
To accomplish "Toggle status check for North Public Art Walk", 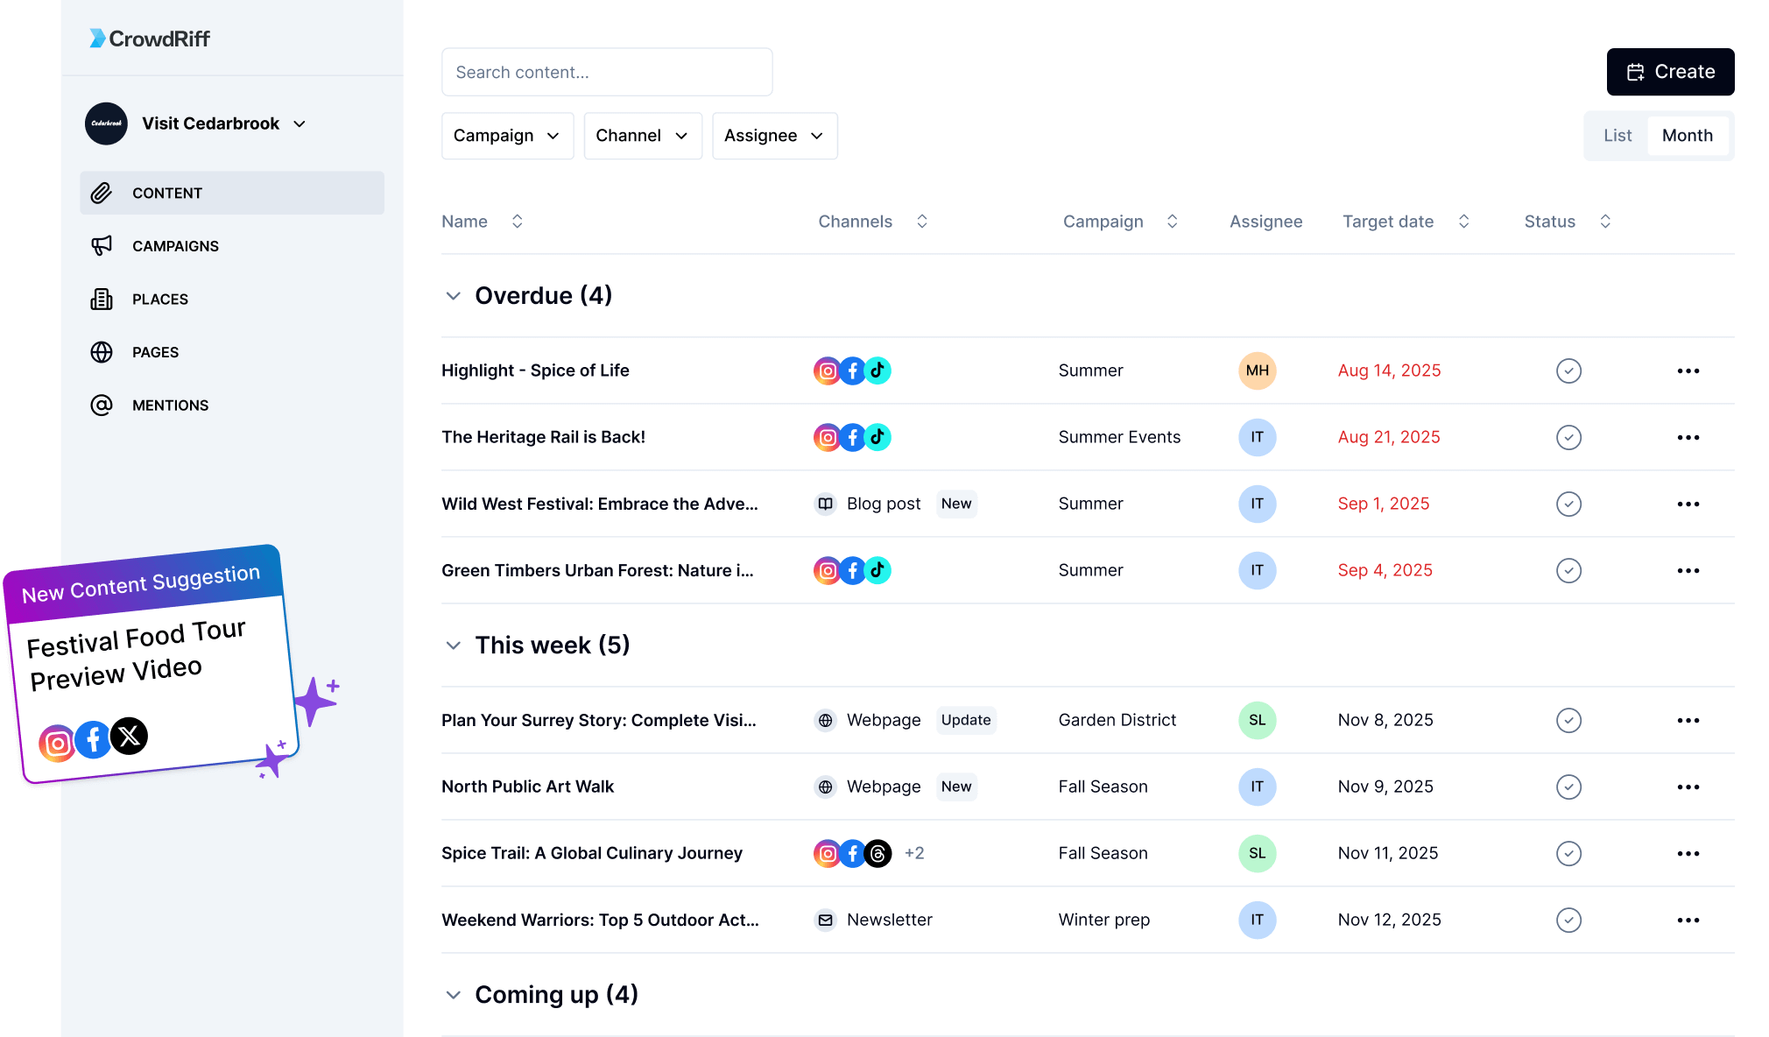I will (x=1568, y=787).
